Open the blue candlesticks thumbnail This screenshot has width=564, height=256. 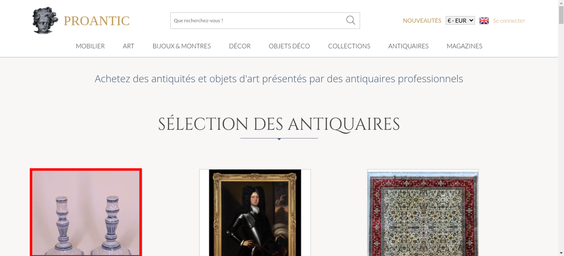click(86, 212)
